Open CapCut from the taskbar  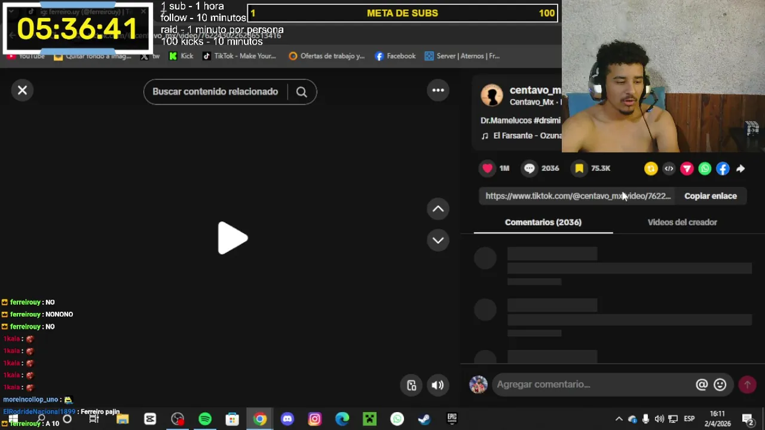[x=150, y=419]
